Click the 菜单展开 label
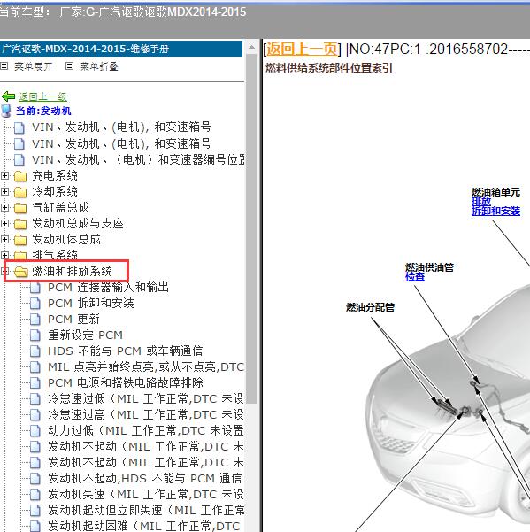 point(34,66)
